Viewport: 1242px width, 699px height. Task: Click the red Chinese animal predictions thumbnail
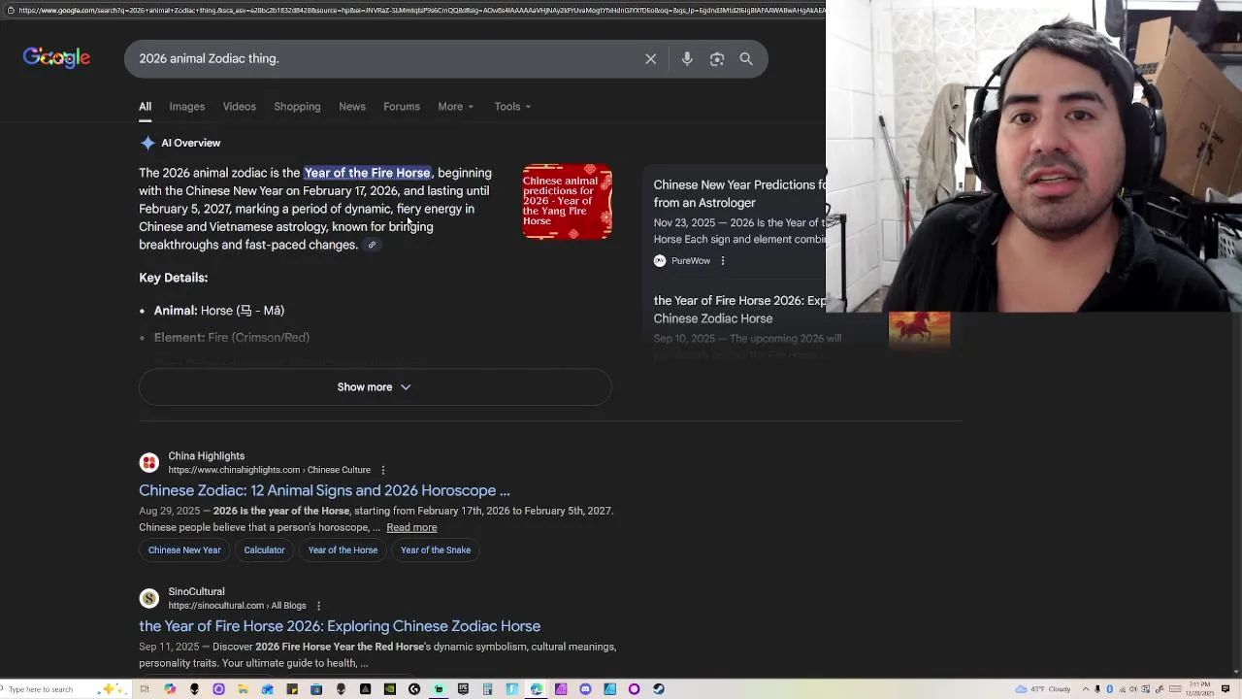click(568, 202)
